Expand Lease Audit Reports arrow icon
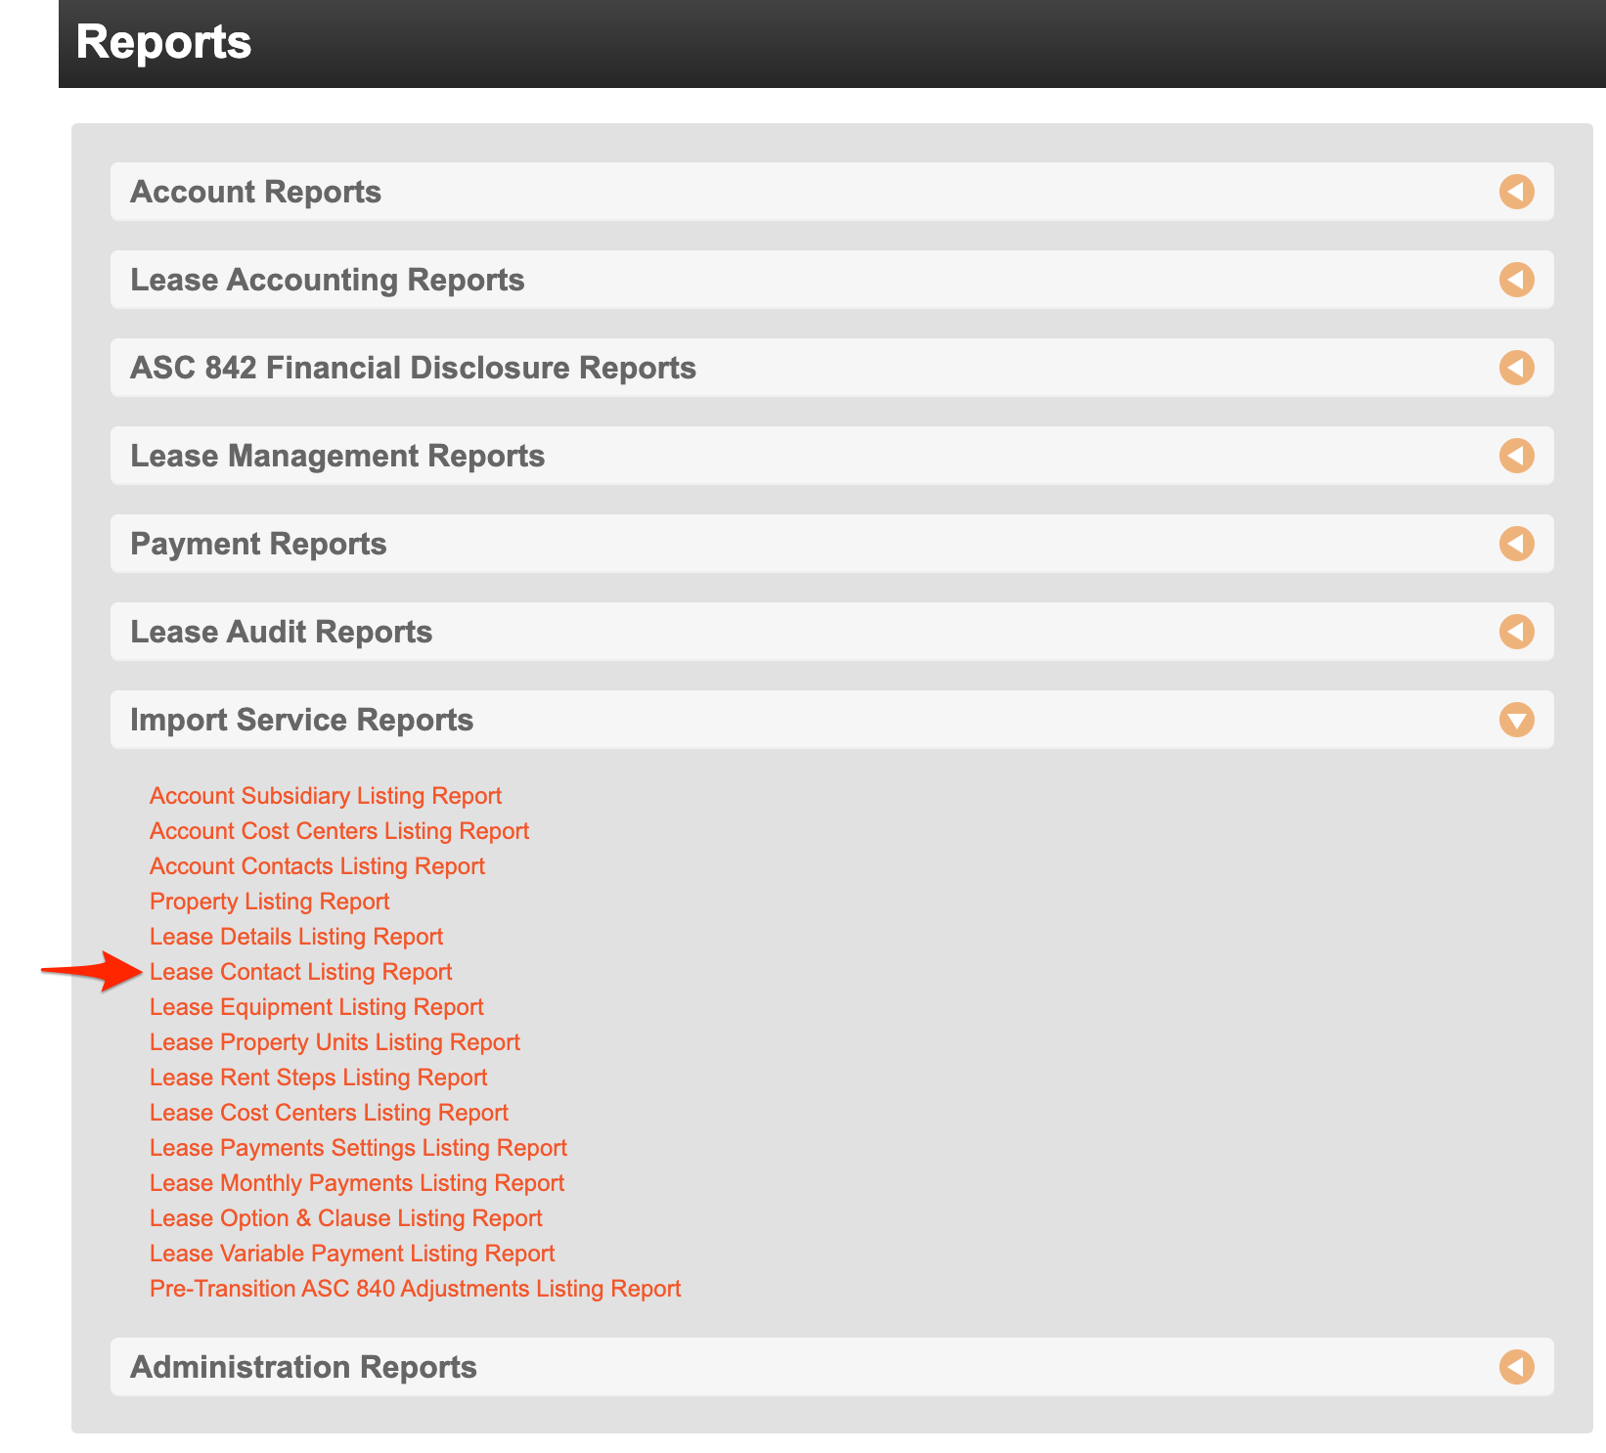1606x1453 pixels. 1516,632
